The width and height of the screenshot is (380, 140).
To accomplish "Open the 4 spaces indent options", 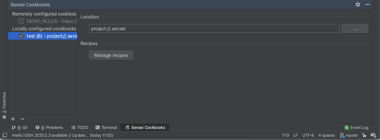I will click(327, 135).
